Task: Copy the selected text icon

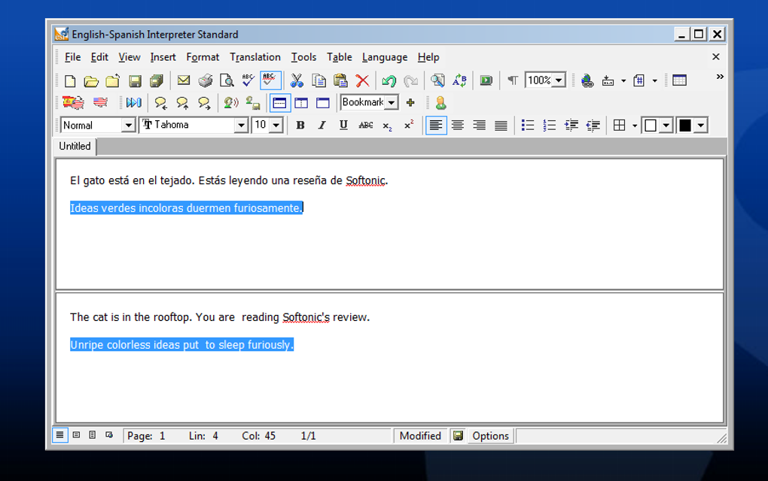Action: click(x=318, y=80)
